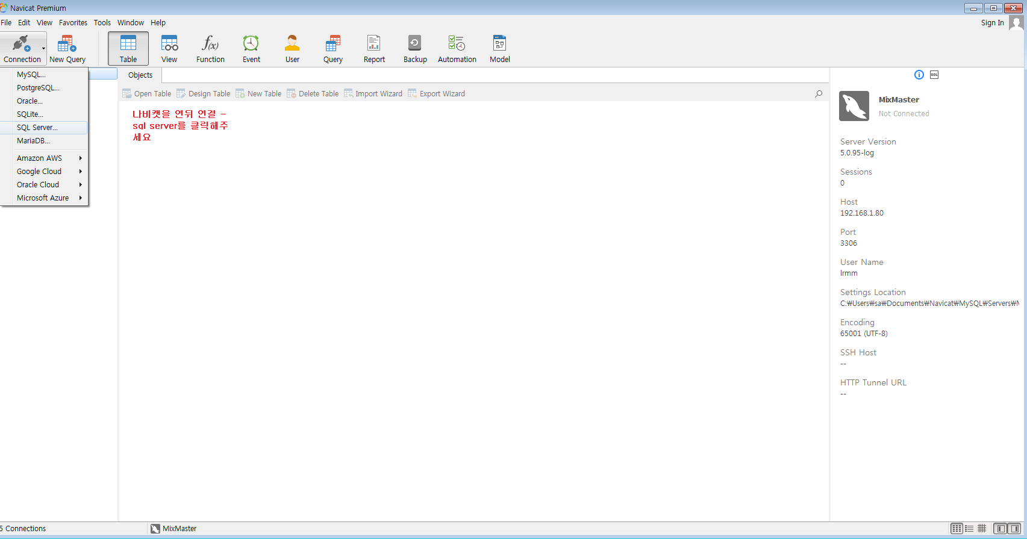Open the Tools menu

pos(102,23)
